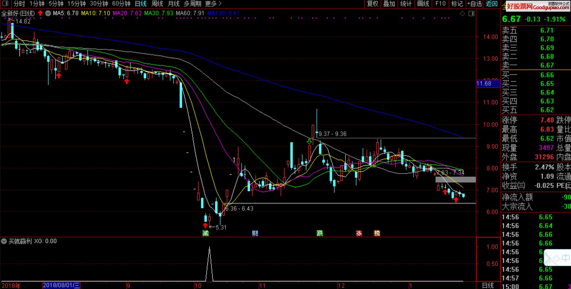Switch to 分时 intraday view

[x=19, y=4]
